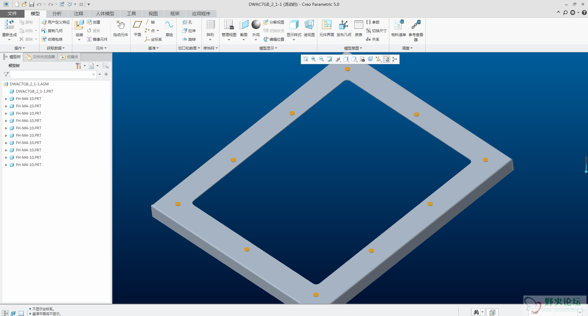Open model tree settings dropdown
This screenshot has height=316, width=588.
pos(85,66)
